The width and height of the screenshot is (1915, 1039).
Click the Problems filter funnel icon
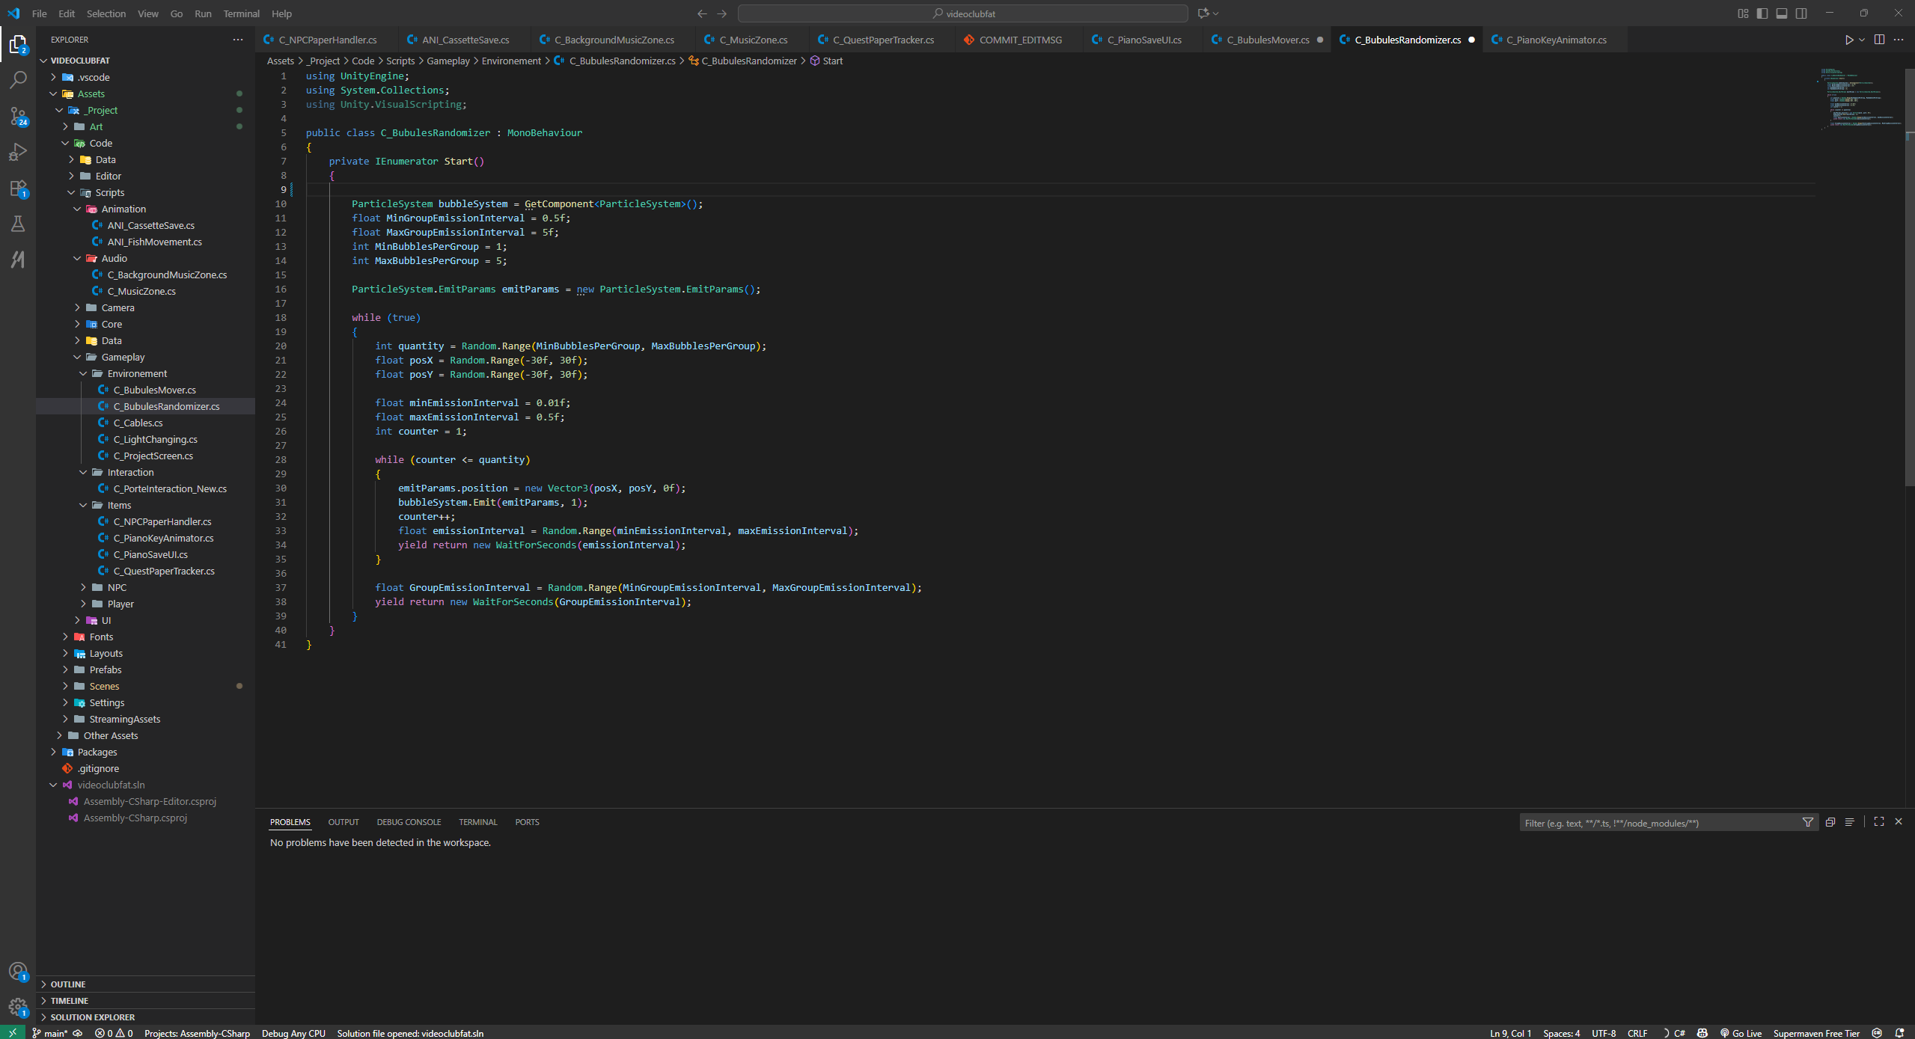point(1808,822)
